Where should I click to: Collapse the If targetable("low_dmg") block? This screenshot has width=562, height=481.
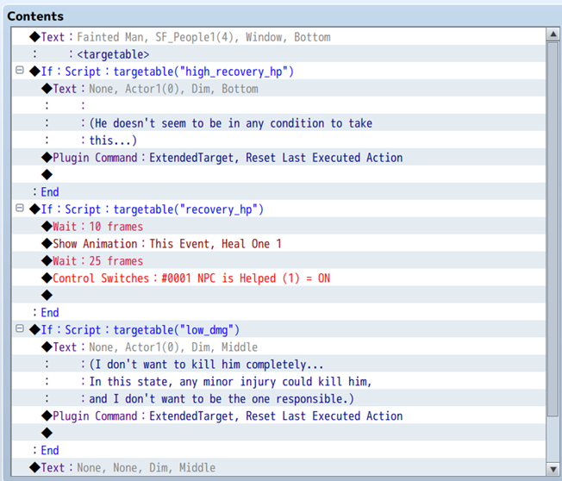pyautogui.click(x=20, y=328)
